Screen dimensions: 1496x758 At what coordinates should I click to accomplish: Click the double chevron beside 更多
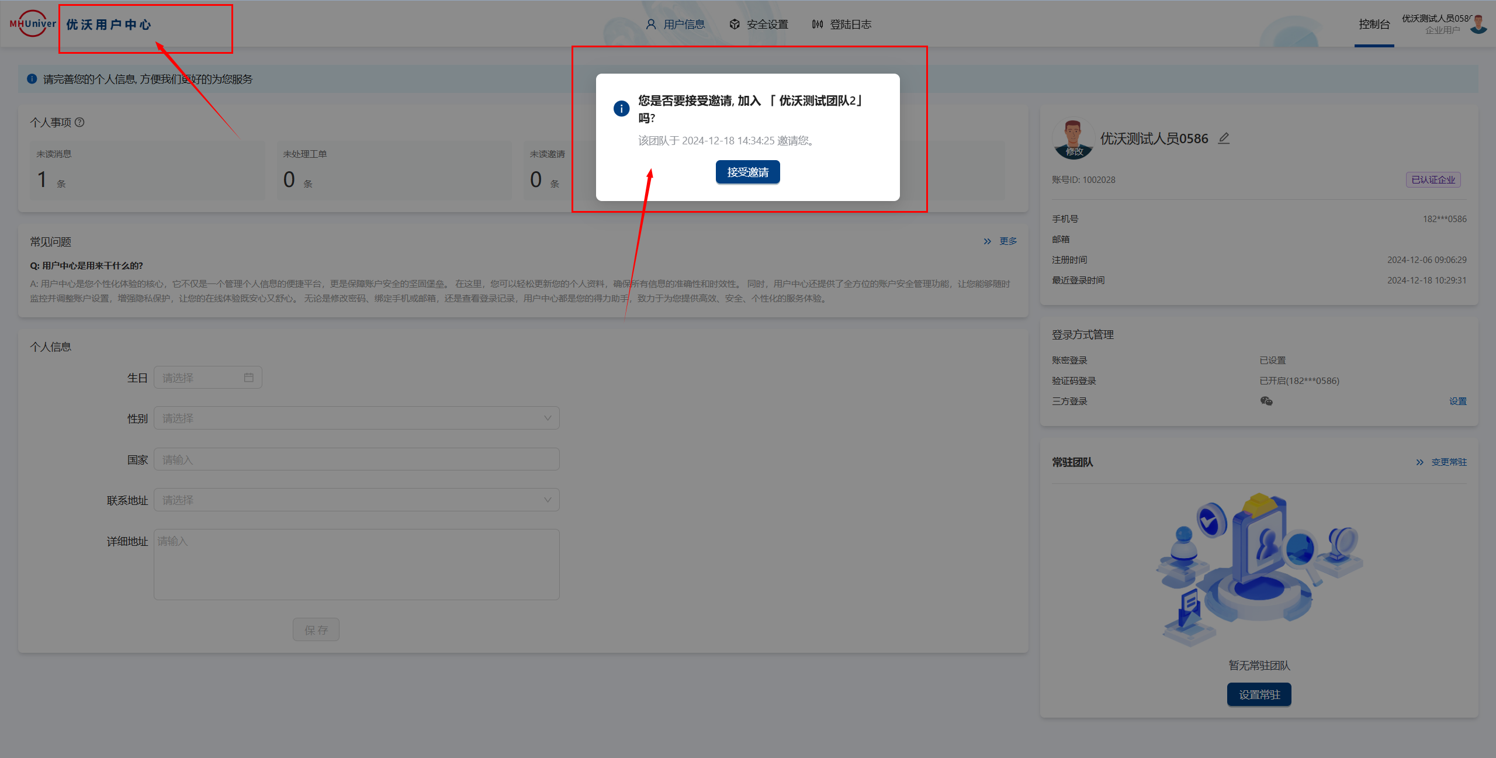(987, 241)
